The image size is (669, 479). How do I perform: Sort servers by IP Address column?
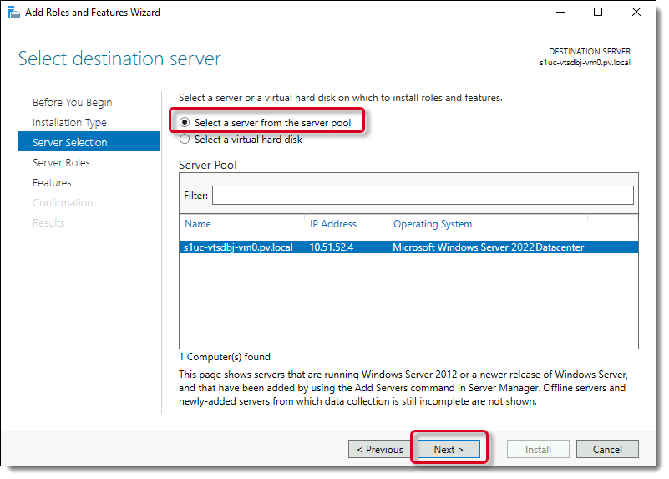click(332, 224)
